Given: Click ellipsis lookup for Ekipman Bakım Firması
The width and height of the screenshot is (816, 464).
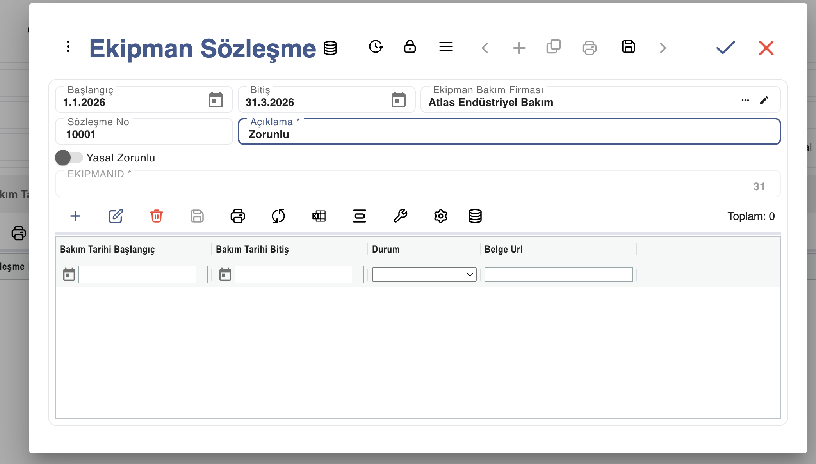Looking at the screenshot, I should coord(745,101).
